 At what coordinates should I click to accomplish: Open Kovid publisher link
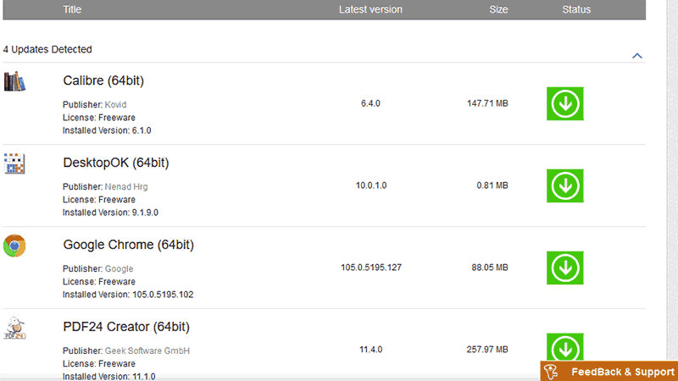(115, 105)
